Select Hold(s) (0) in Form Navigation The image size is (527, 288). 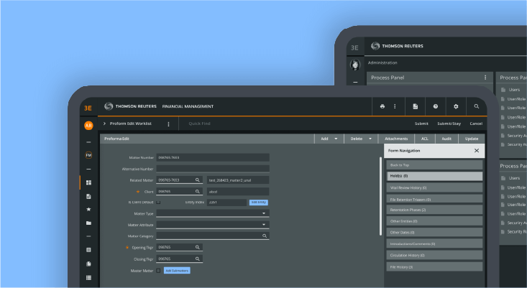point(434,176)
